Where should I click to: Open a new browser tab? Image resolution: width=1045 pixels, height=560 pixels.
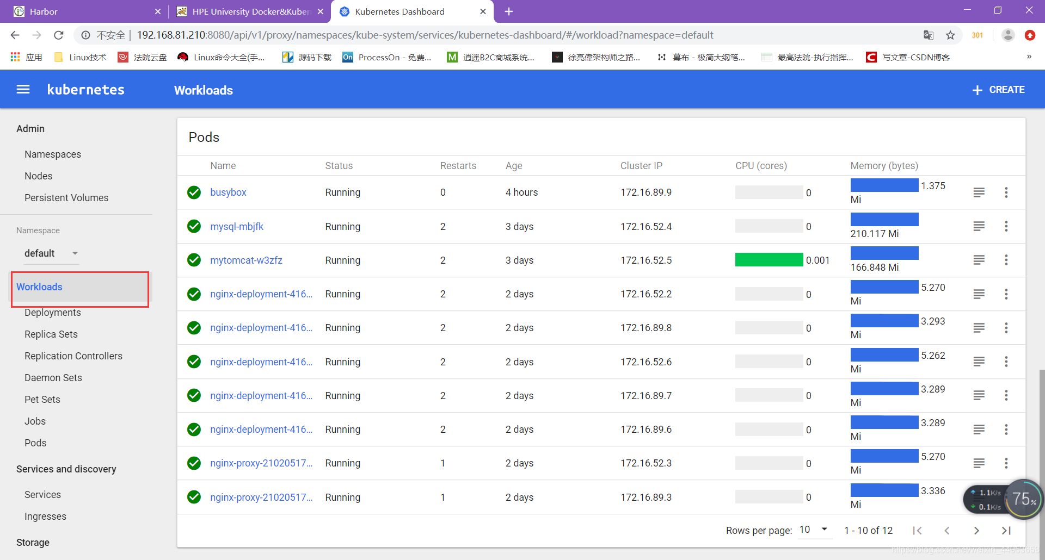(x=508, y=11)
